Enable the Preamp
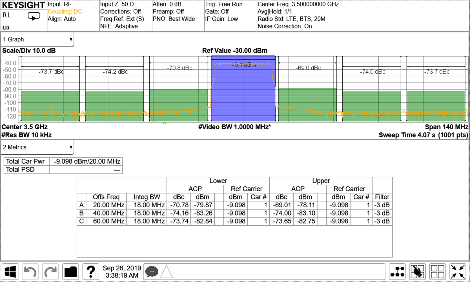Viewport: 470px width, 282px height. [x=168, y=12]
